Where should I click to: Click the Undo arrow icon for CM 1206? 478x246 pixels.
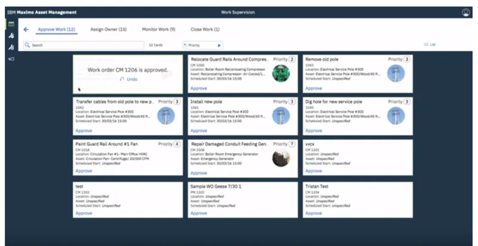[122, 79]
